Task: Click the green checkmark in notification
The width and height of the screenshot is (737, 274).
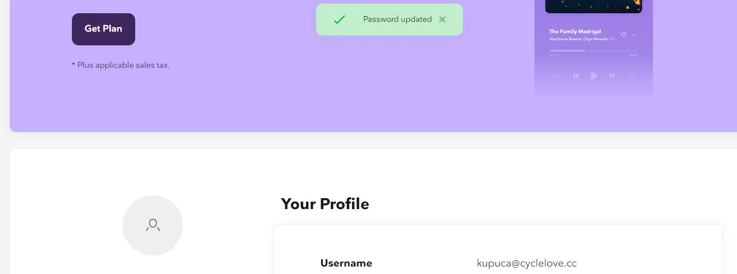Action: [339, 20]
